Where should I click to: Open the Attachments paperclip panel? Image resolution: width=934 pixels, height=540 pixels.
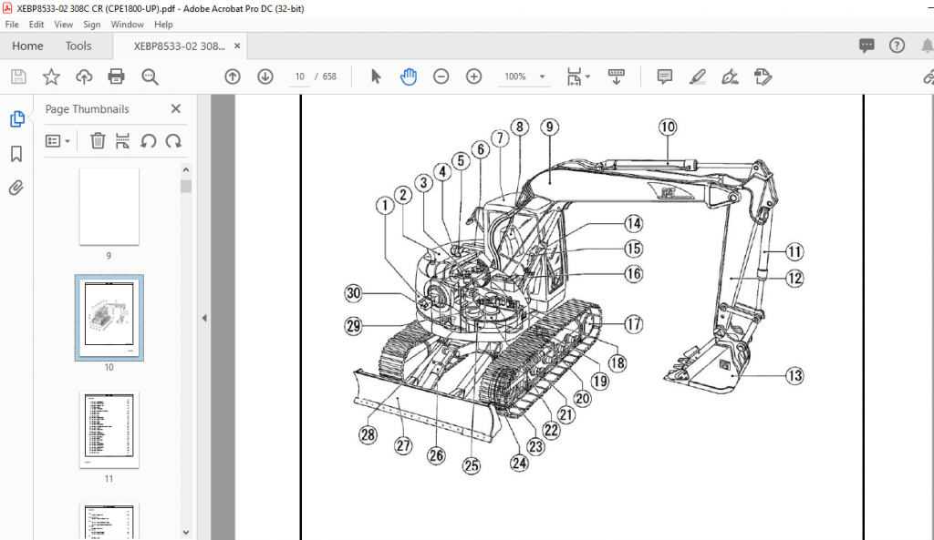click(16, 188)
